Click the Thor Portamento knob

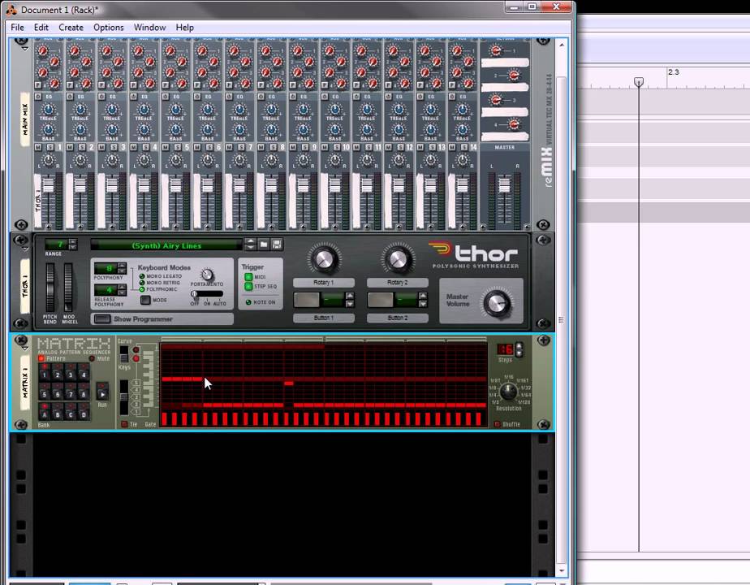click(x=207, y=275)
